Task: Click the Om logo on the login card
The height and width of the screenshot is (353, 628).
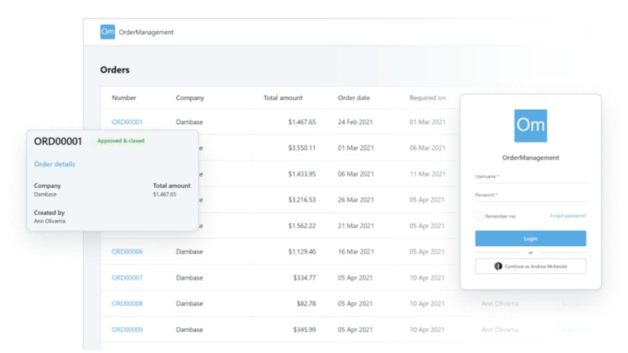Action: (x=530, y=126)
